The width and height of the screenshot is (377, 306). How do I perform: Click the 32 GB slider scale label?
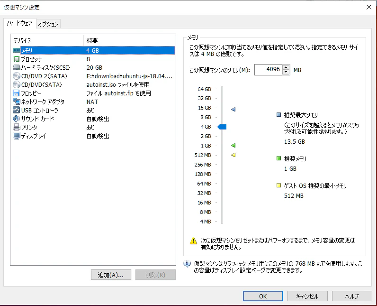(x=205, y=98)
